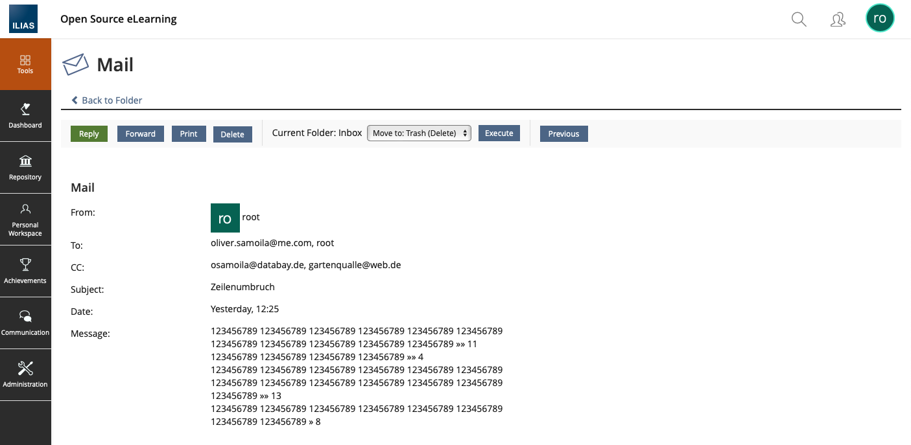Open Repository in the sidebar

click(x=25, y=168)
